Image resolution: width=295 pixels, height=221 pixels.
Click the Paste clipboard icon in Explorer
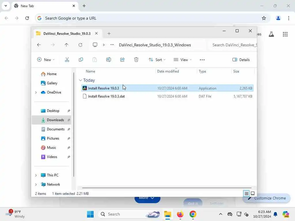(94, 60)
